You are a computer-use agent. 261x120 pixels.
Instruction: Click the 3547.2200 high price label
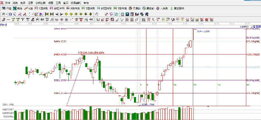point(203,31)
